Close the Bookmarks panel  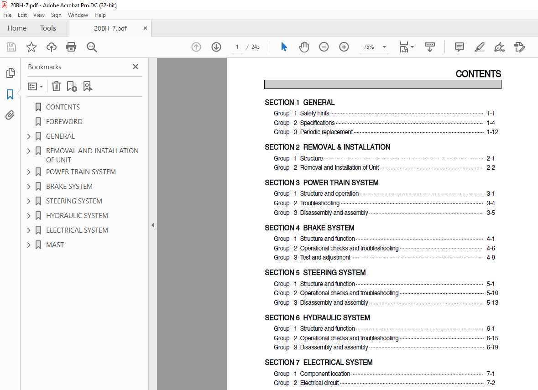pyautogui.click(x=136, y=67)
